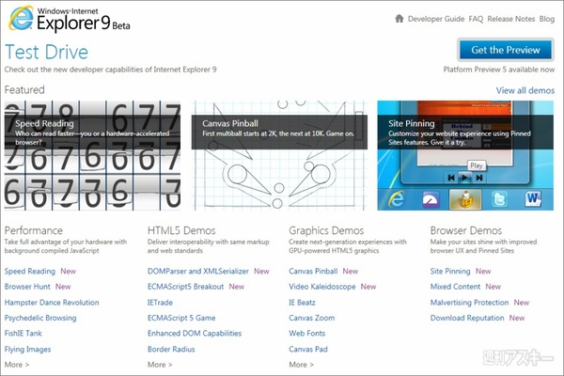This screenshot has height=376, width=564.
Task: Expand More under Performance
Action: (17, 365)
